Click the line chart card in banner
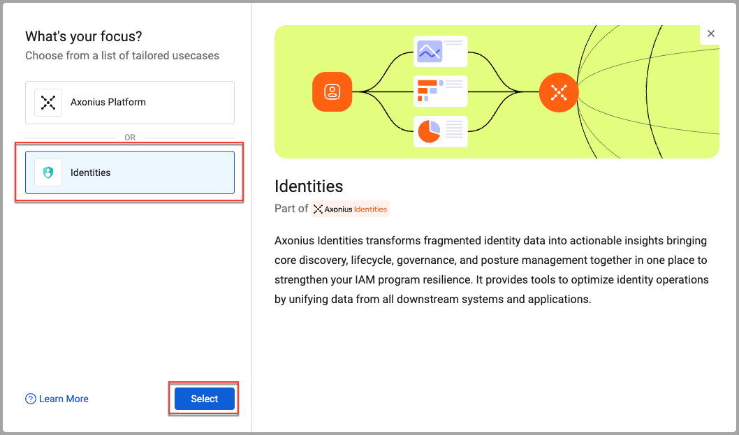The height and width of the screenshot is (435, 739). [x=441, y=52]
